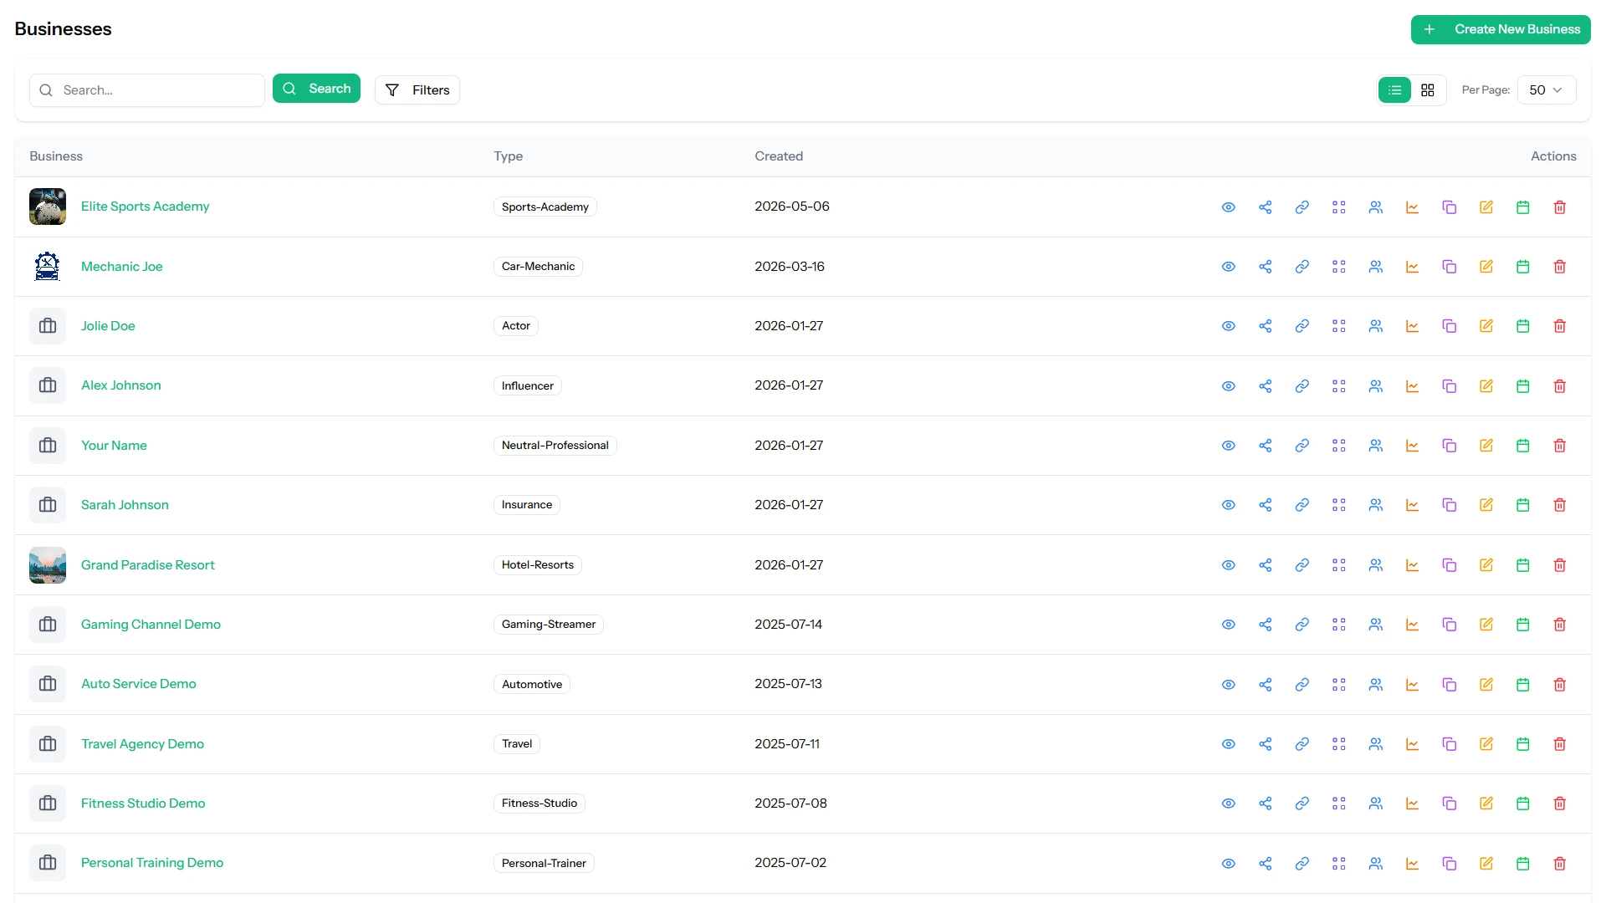Click Create New Business button
1606x903 pixels.
click(1501, 29)
